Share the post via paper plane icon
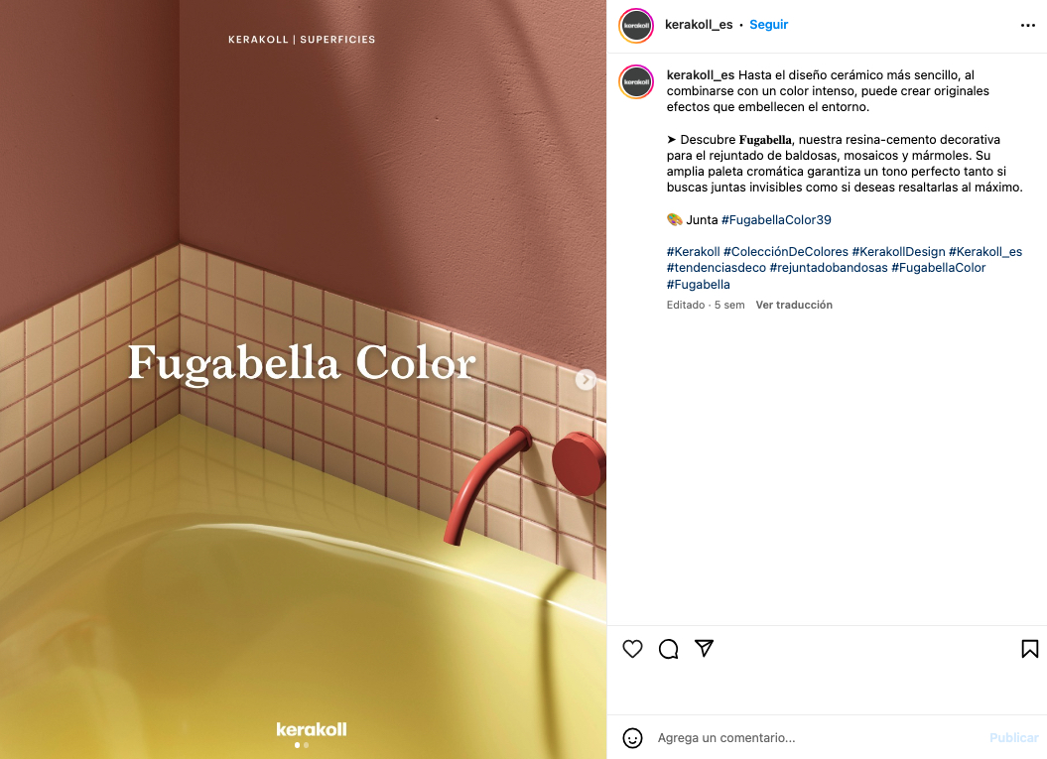Viewport: 1047px width, 759px height. [x=704, y=648]
